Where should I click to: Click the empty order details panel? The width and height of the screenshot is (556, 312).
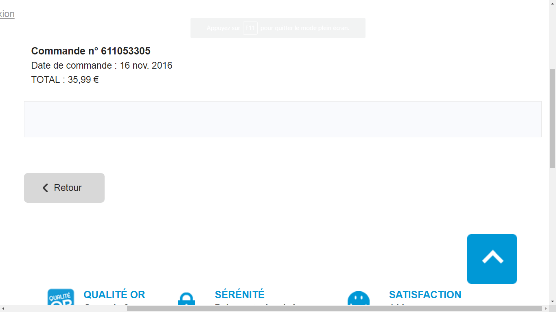pyautogui.click(x=282, y=119)
